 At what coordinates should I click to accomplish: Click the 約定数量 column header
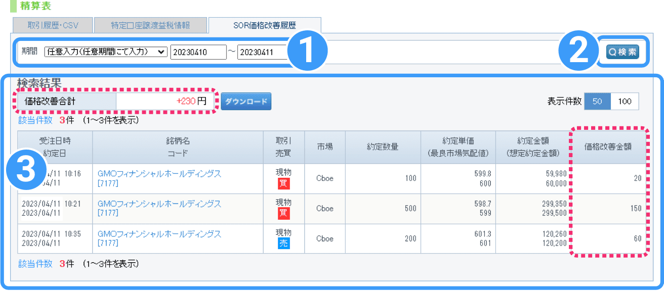(383, 147)
